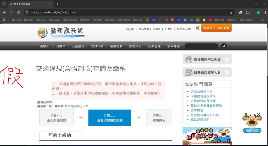This screenshot has width=268, height=146.
Task: Click 步驟一 查詢交通罰鍰 step button
Action: point(57,118)
